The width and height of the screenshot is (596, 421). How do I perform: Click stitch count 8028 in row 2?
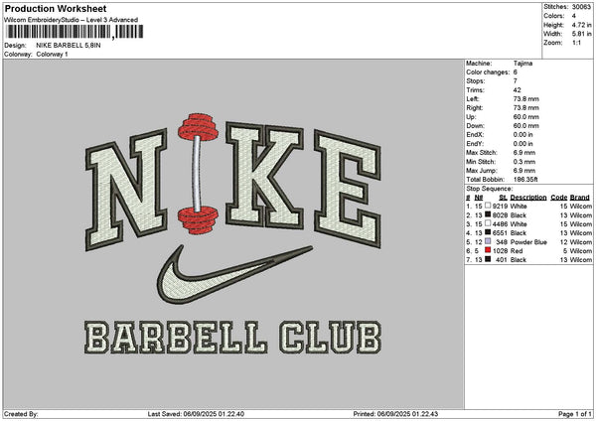pyautogui.click(x=500, y=215)
